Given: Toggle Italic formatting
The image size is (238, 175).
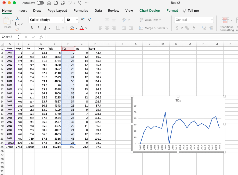Looking at the screenshot, I should (x=38, y=28).
